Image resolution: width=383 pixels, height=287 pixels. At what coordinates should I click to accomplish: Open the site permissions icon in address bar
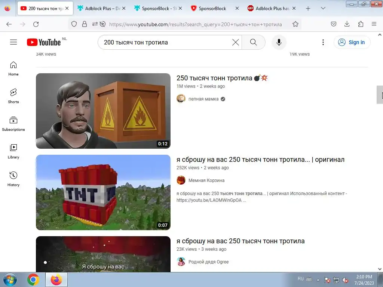(95, 24)
